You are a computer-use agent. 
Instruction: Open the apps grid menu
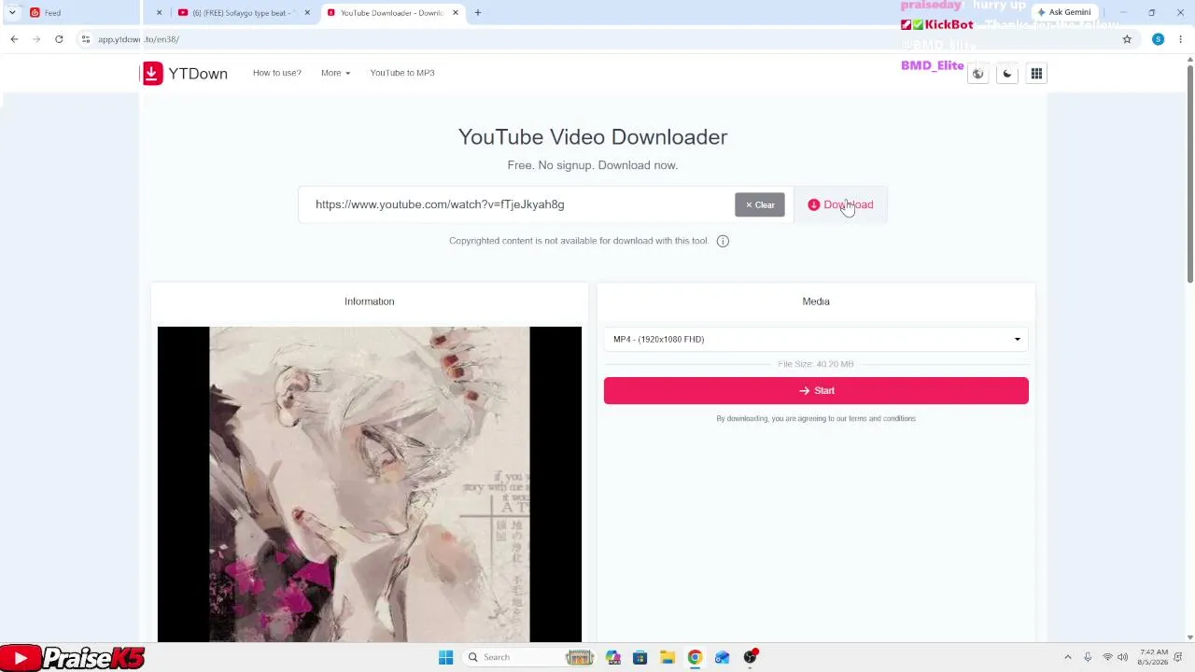pyautogui.click(x=1036, y=74)
